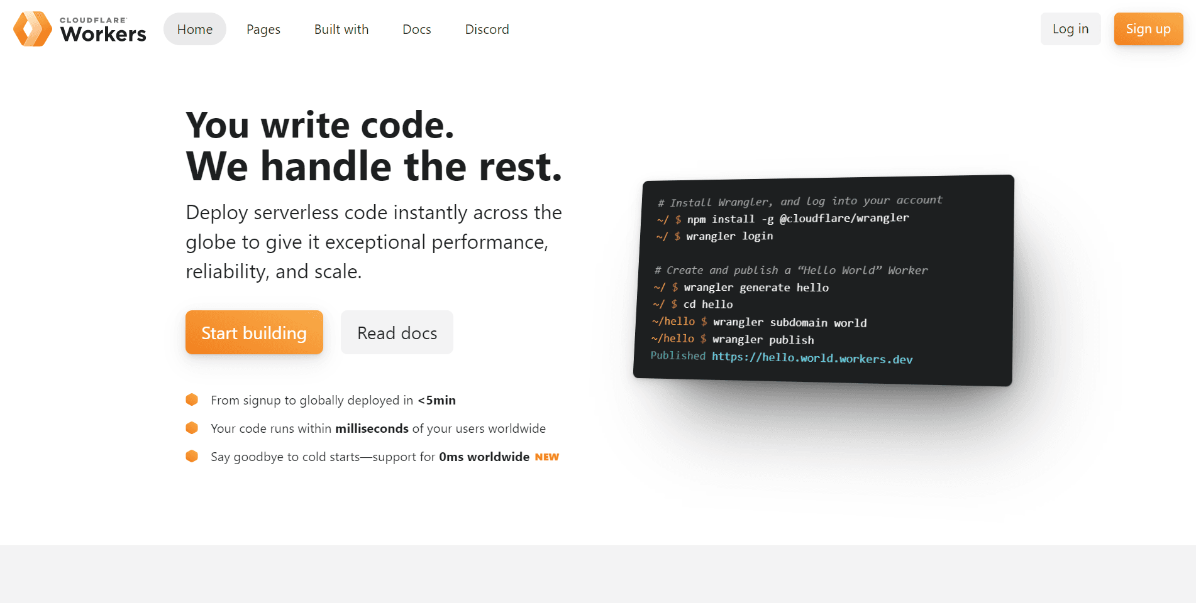
Task: Click the hexagon bullet beside milliseconds line
Action: coord(192,428)
